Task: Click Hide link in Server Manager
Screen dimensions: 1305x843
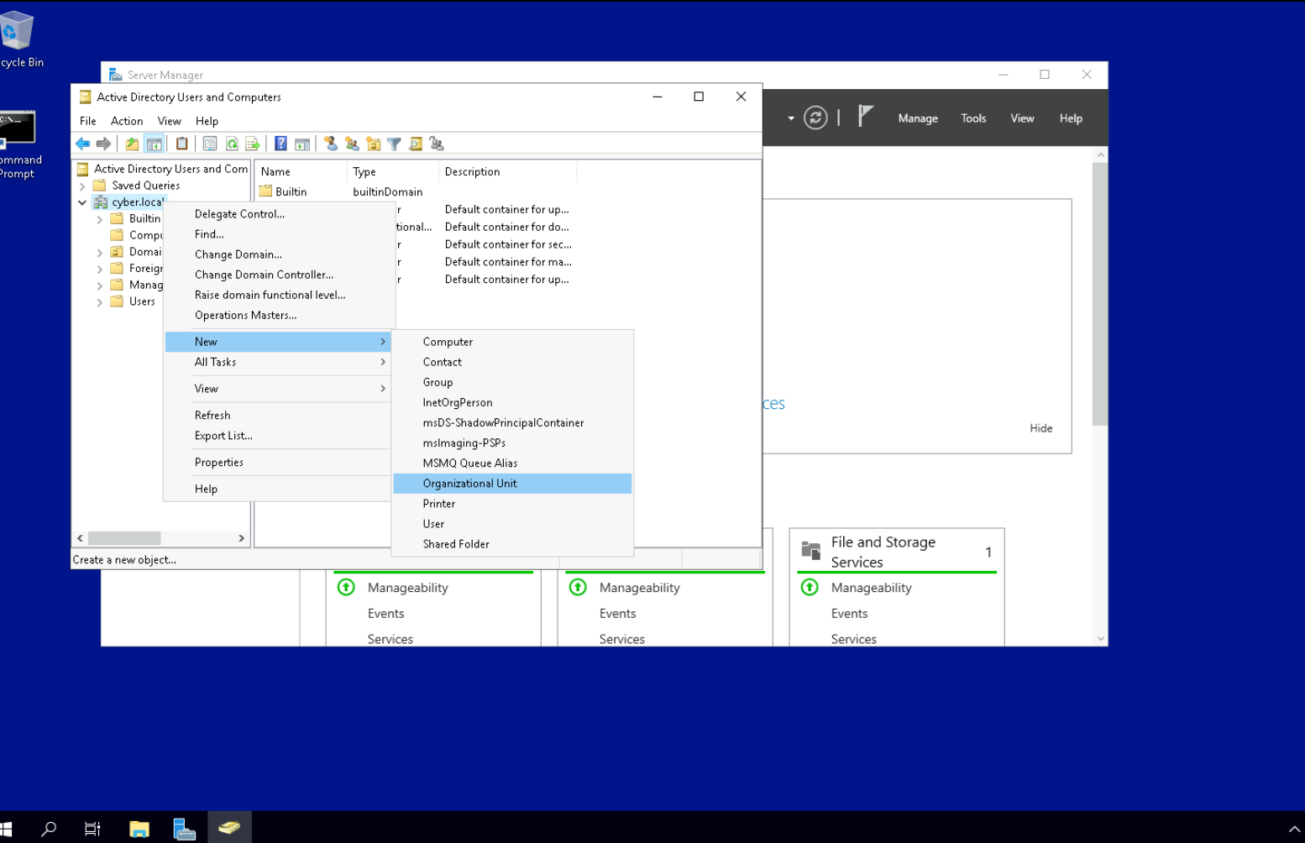Action: 1040,428
